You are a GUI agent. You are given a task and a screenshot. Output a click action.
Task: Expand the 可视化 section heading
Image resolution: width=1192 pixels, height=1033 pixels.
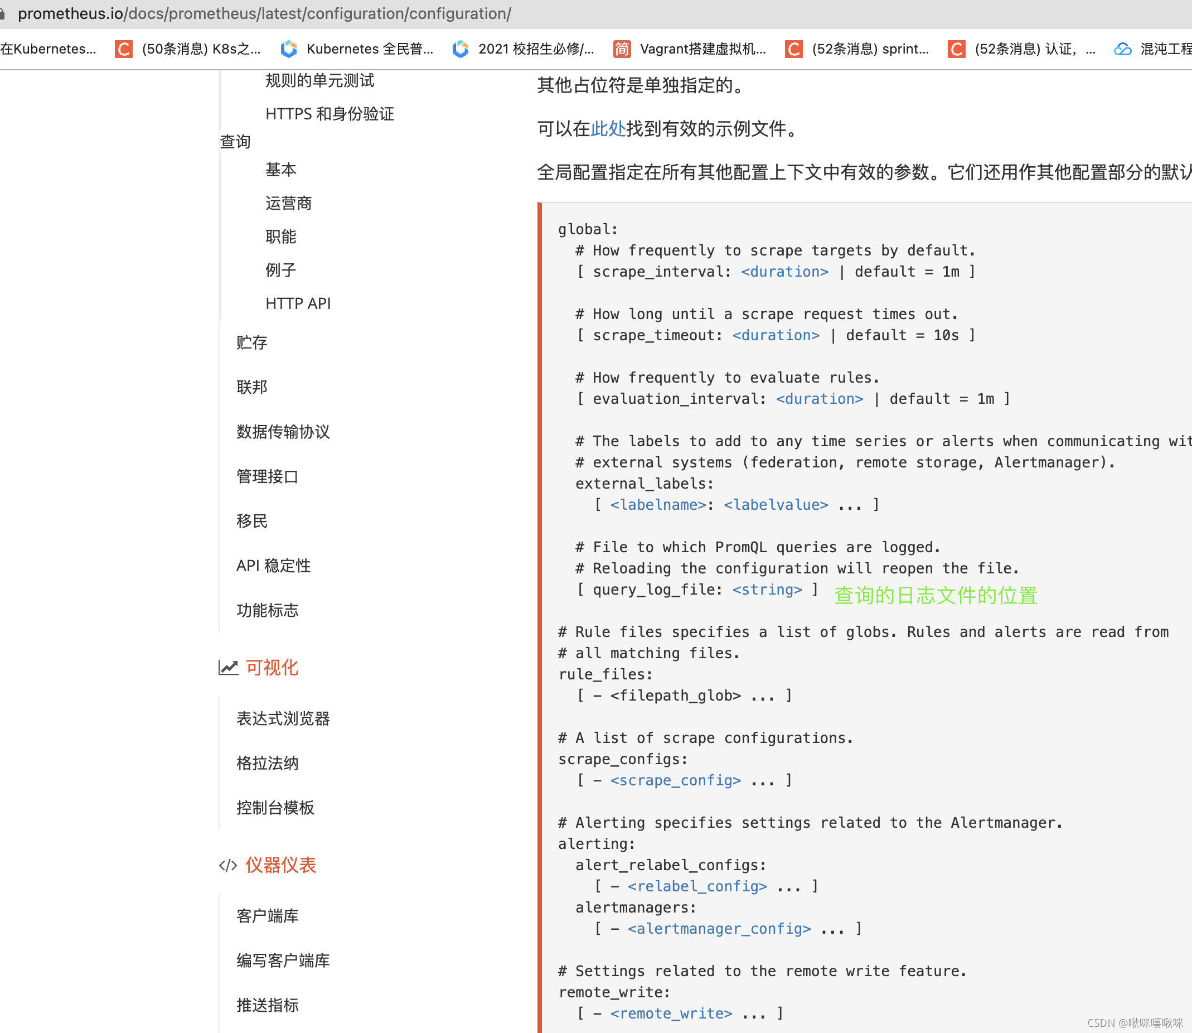click(272, 668)
